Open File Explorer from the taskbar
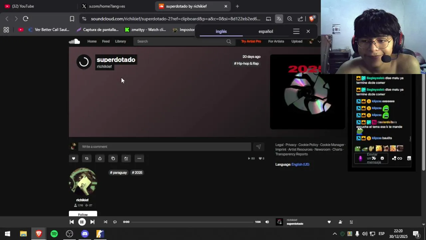The width and height of the screenshot is (426, 240). click(x=23, y=234)
